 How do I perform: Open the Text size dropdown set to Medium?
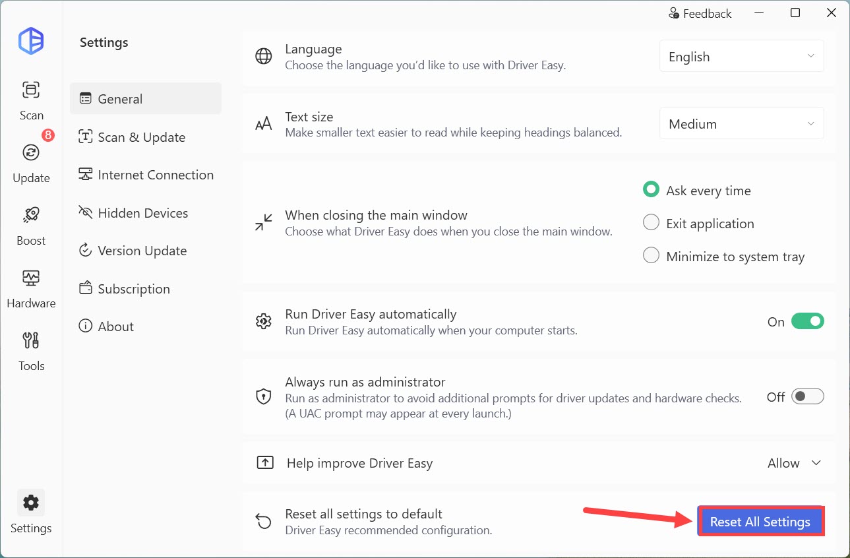pyautogui.click(x=741, y=123)
